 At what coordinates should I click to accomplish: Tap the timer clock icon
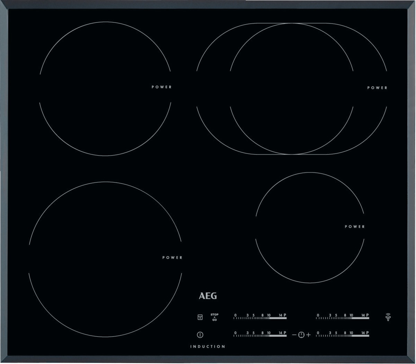(x=301, y=335)
